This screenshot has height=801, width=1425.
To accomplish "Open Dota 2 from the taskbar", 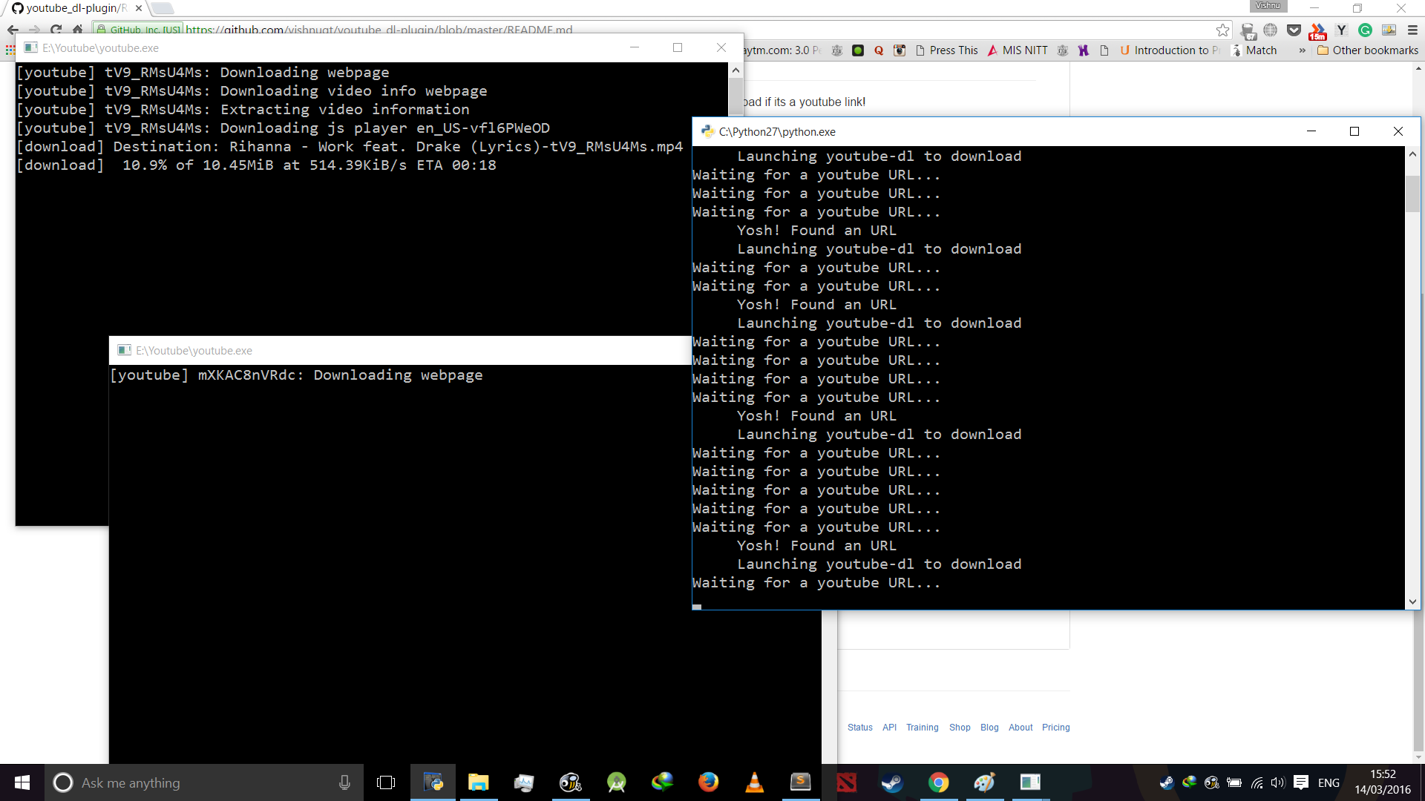I will (847, 782).
